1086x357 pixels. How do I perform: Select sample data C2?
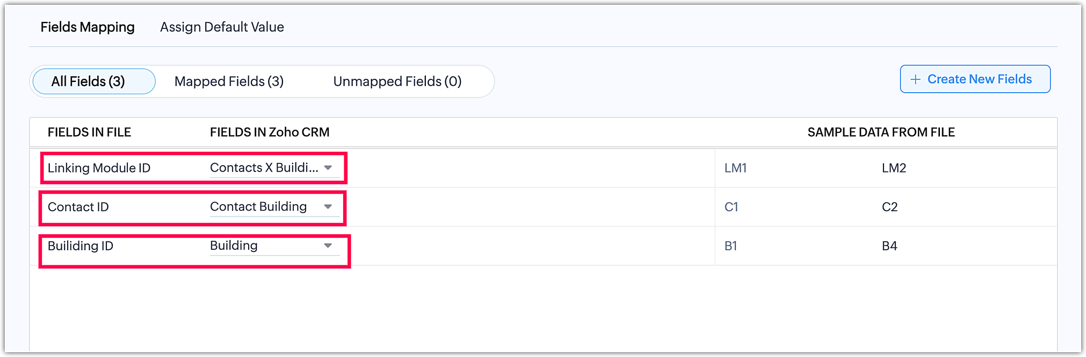[x=889, y=207]
